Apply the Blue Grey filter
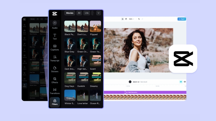 70,44
